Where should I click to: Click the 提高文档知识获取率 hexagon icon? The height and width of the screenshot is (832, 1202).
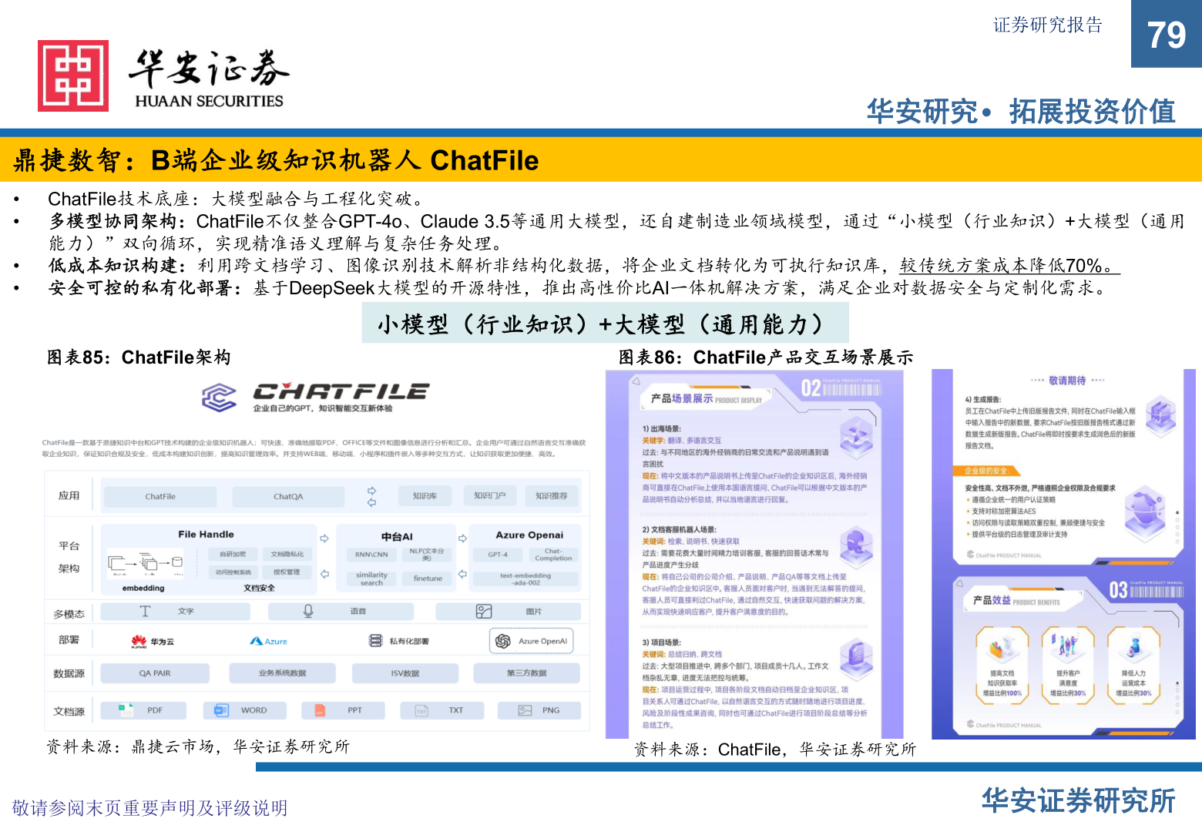1002,646
